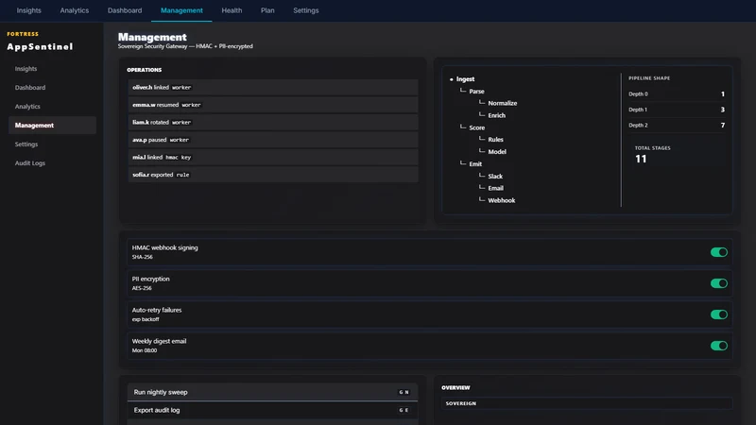Select the Parse tree node
Image resolution: width=756 pixels, height=425 pixels.
point(476,91)
